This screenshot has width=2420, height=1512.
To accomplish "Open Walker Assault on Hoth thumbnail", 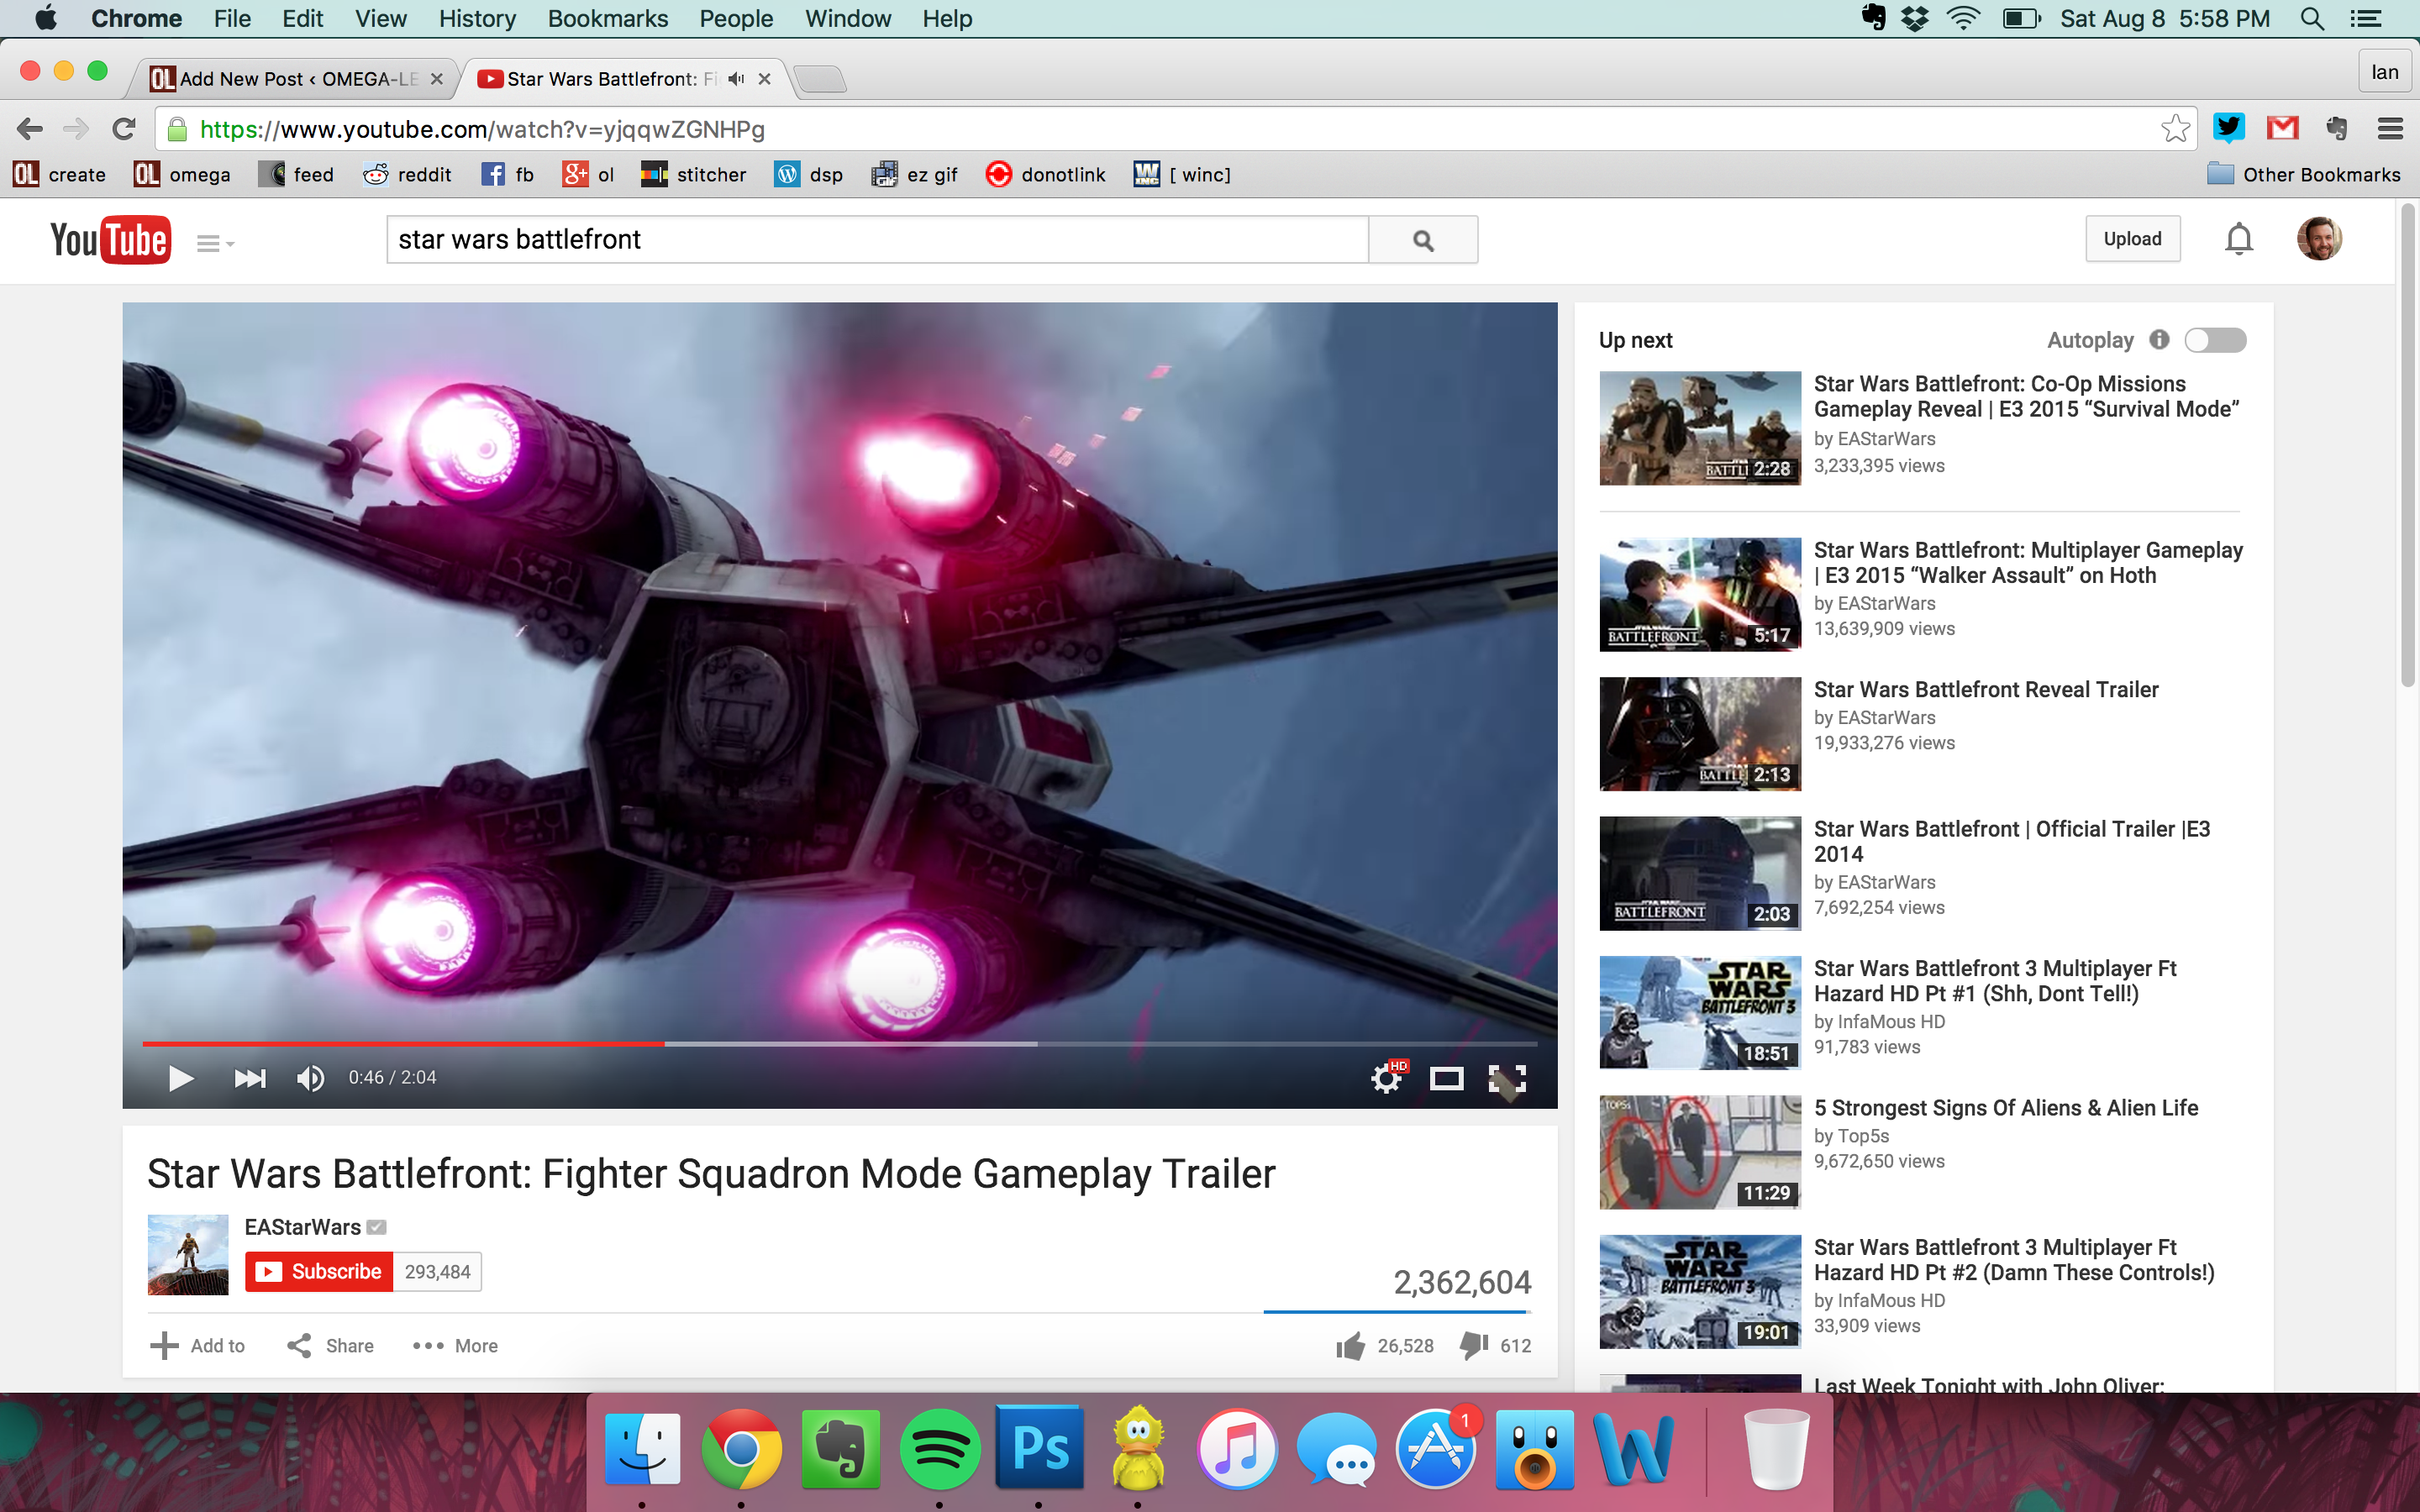I will (1700, 595).
